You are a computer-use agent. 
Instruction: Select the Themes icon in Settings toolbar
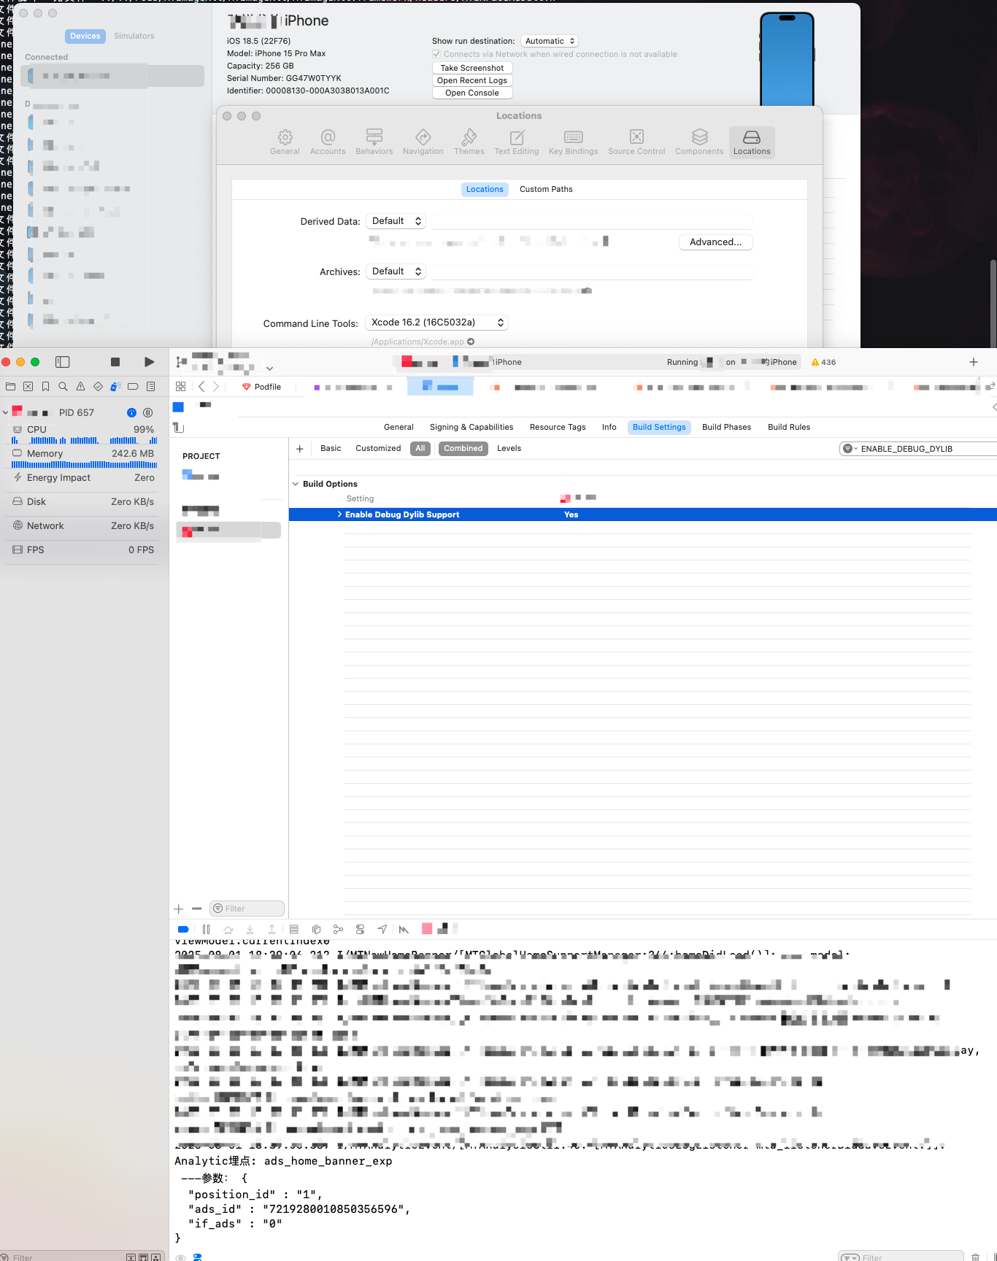[469, 142]
